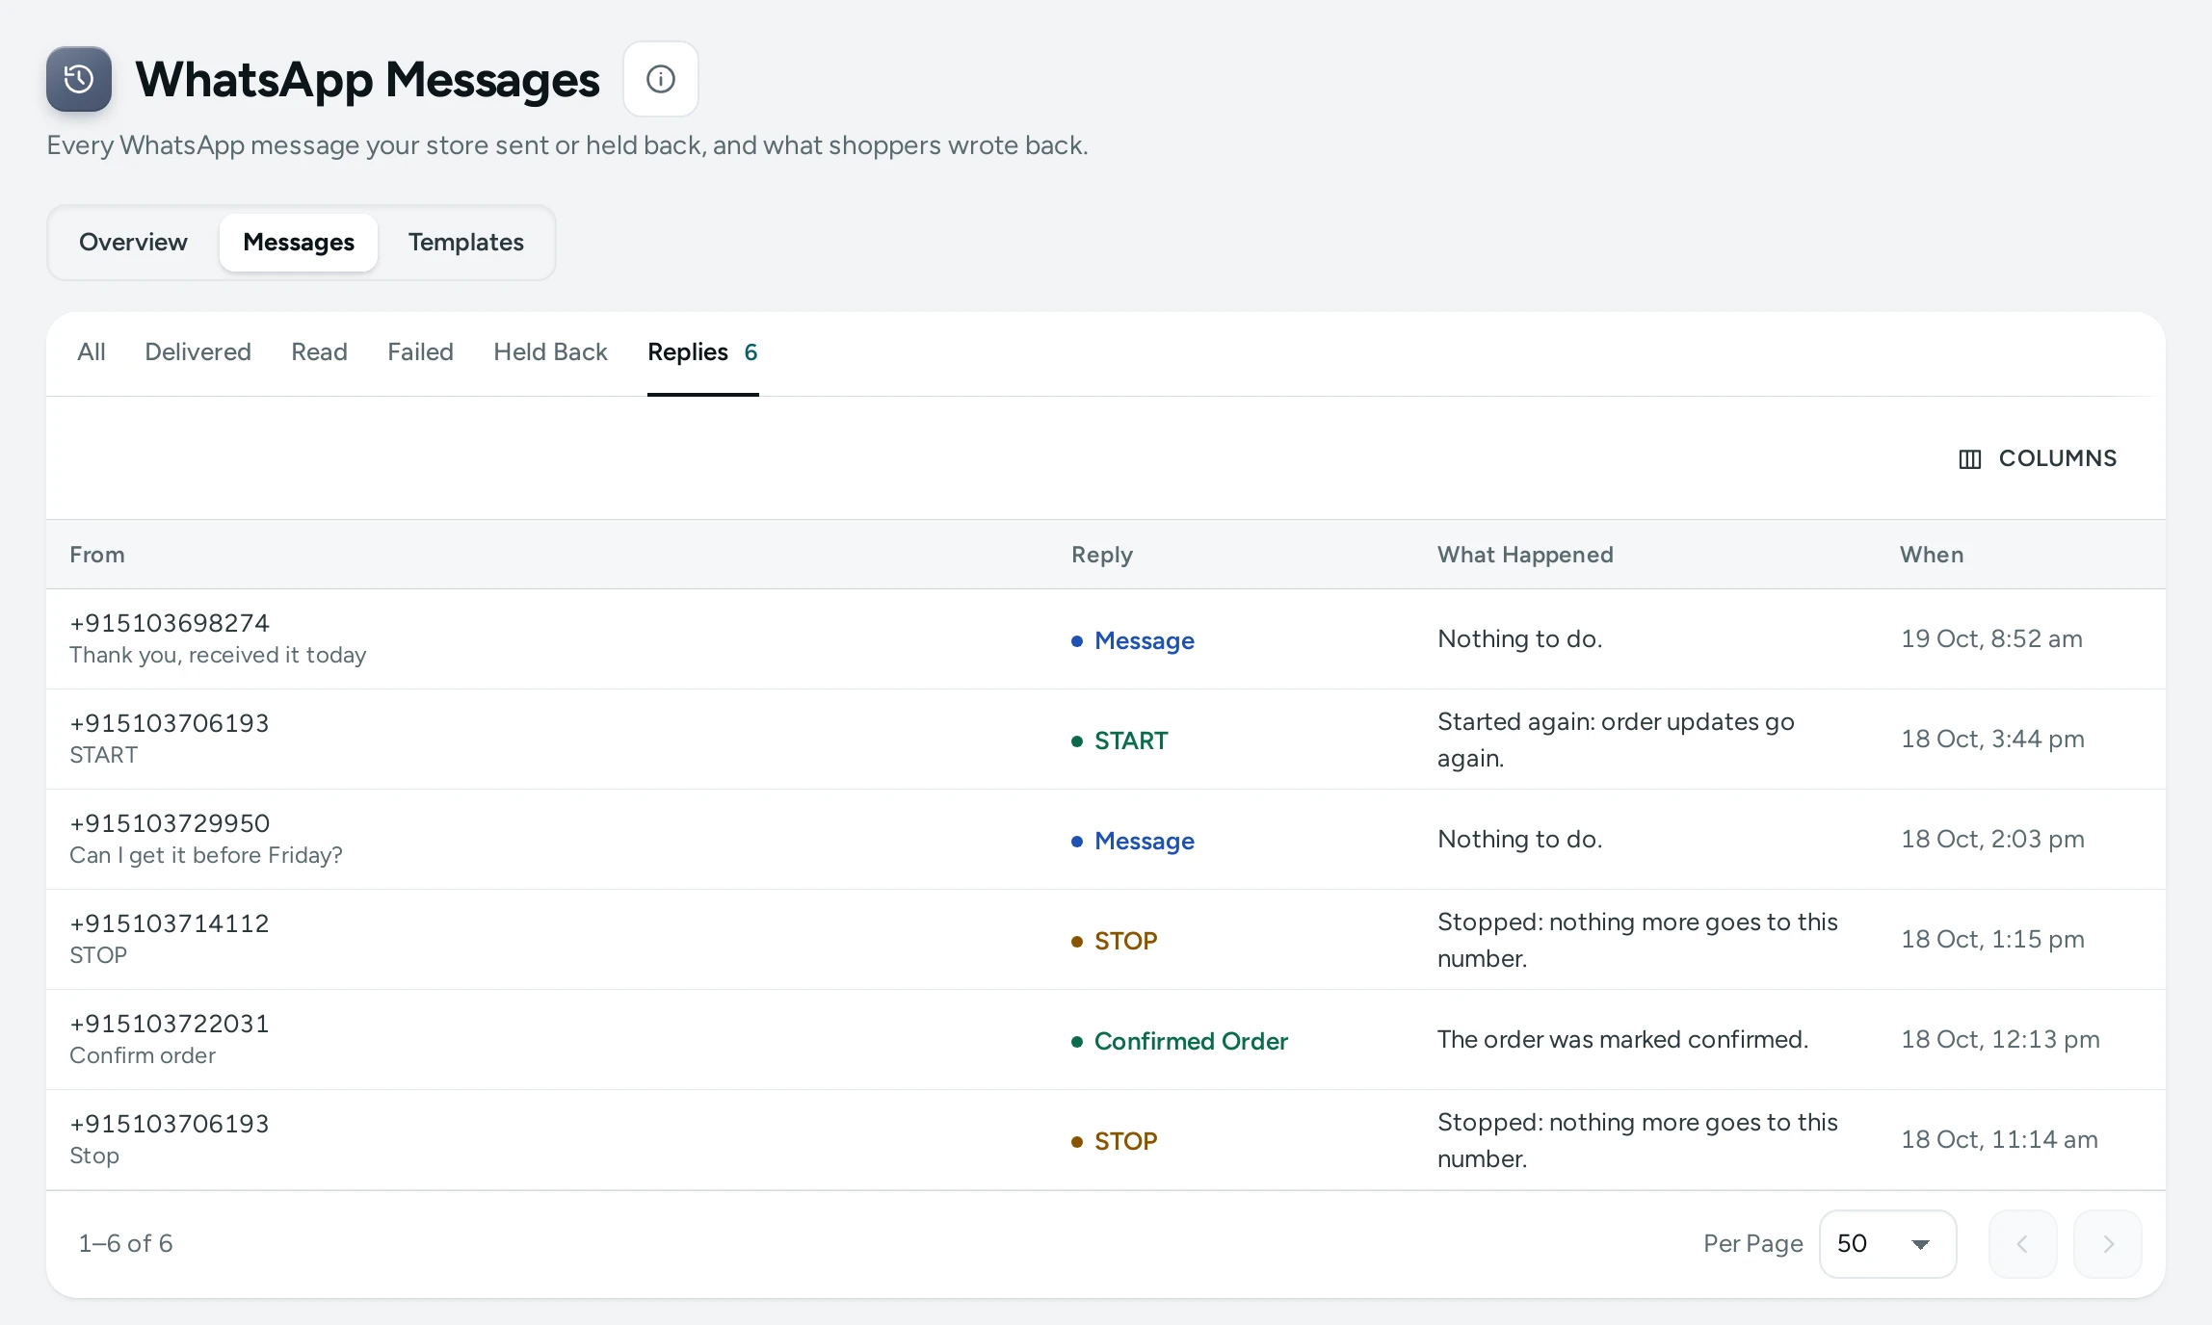Click the Confirmed Order status label
This screenshot has height=1325, width=2212.
pyautogui.click(x=1180, y=1041)
